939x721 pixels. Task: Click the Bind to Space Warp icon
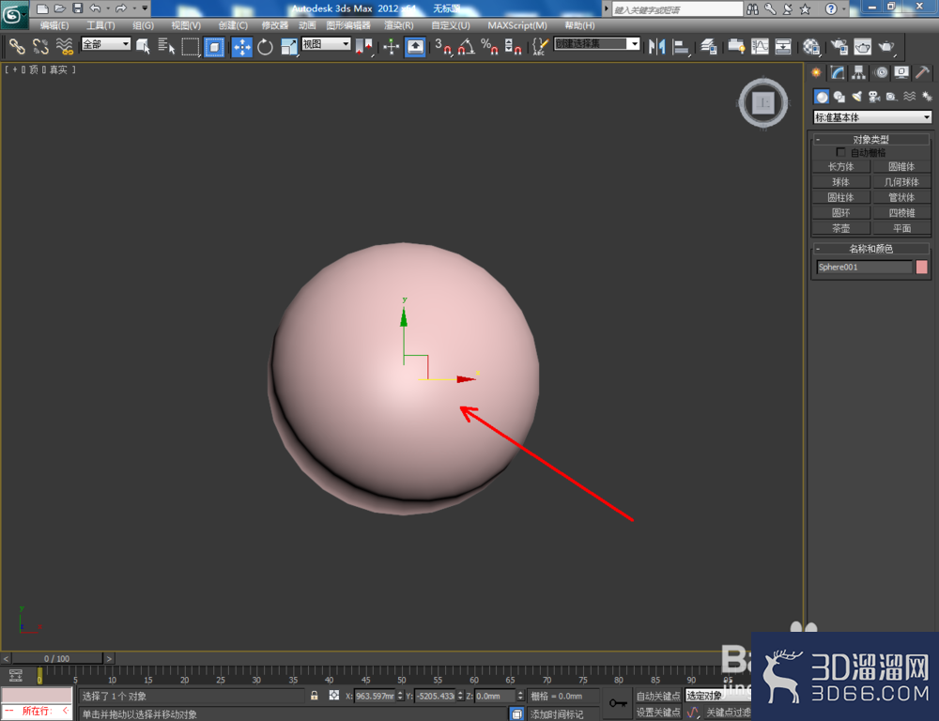tap(64, 46)
